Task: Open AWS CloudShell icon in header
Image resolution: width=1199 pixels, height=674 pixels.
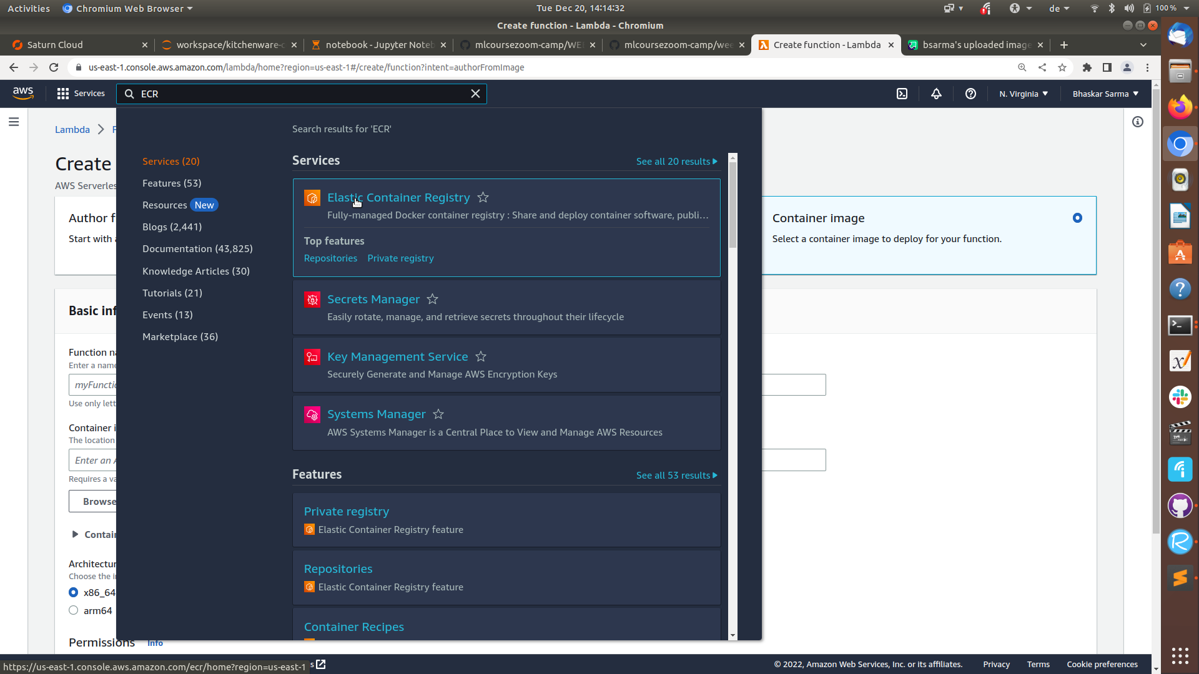Action: [x=902, y=94]
